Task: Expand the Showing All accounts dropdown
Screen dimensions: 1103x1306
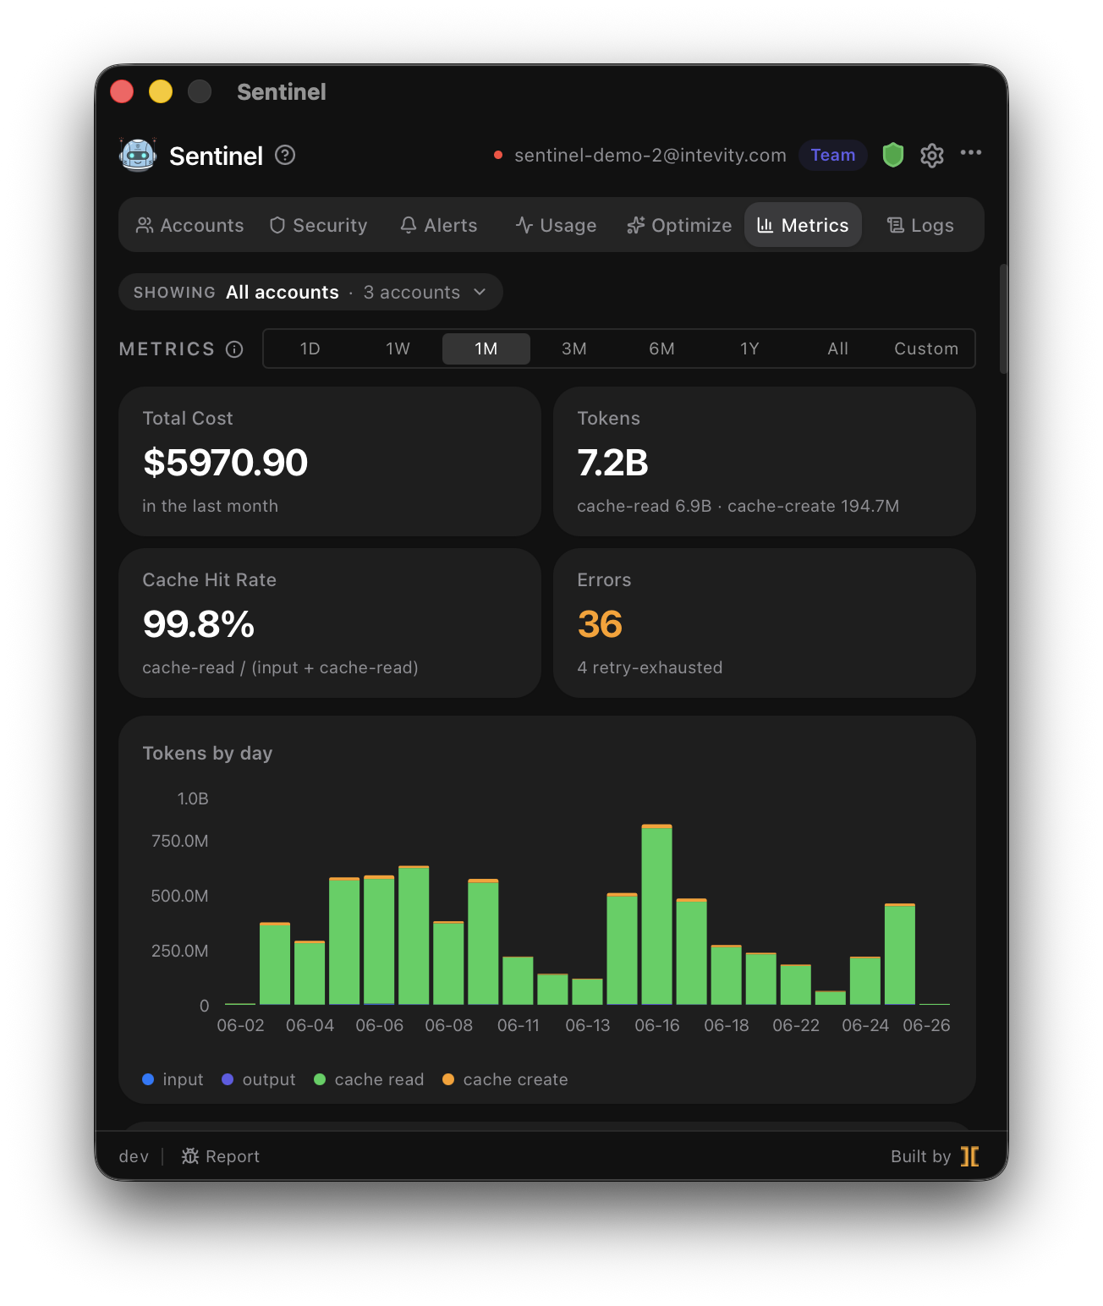Action: coord(310,292)
